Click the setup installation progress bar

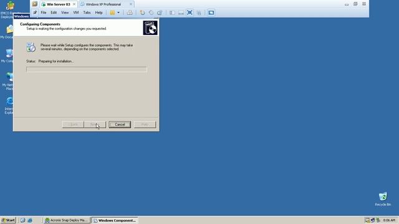tap(87, 69)
